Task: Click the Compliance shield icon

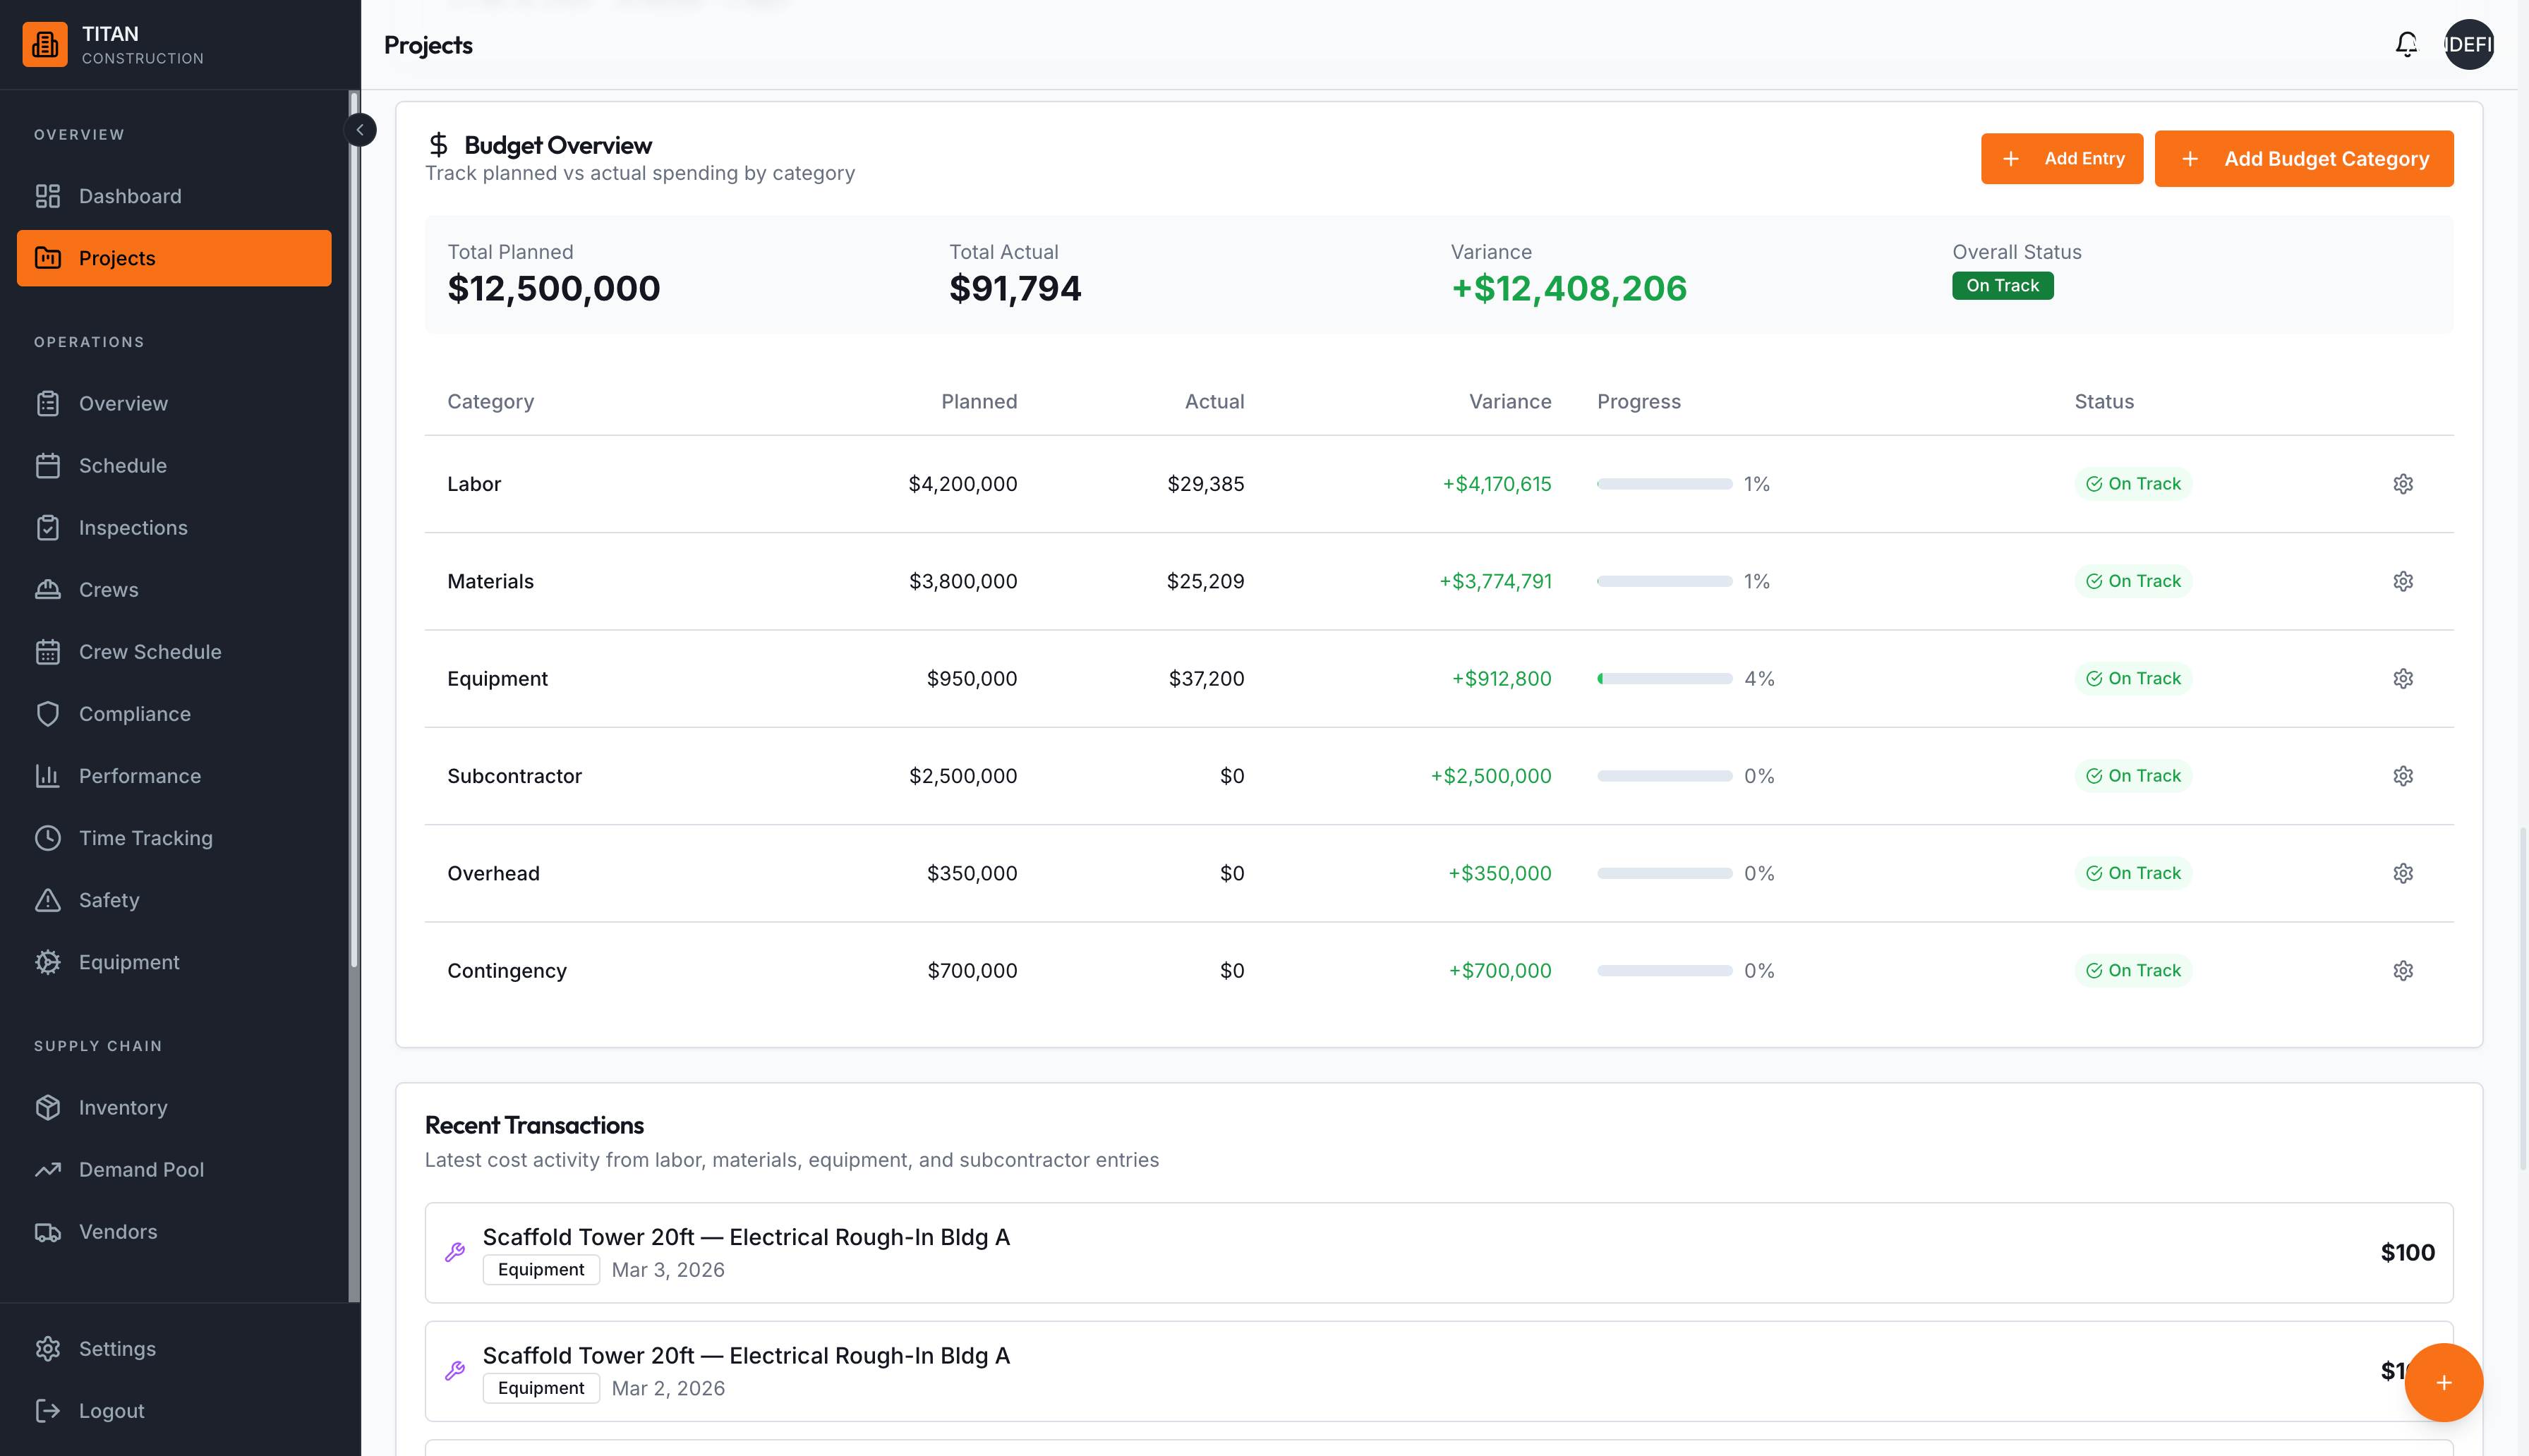Action: point(48,714)
